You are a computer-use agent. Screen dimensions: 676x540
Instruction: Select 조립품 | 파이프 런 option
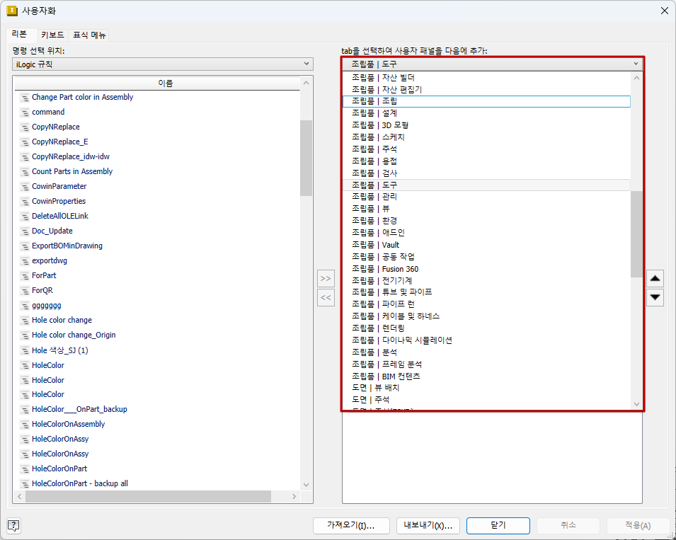[x=486, y=304]
